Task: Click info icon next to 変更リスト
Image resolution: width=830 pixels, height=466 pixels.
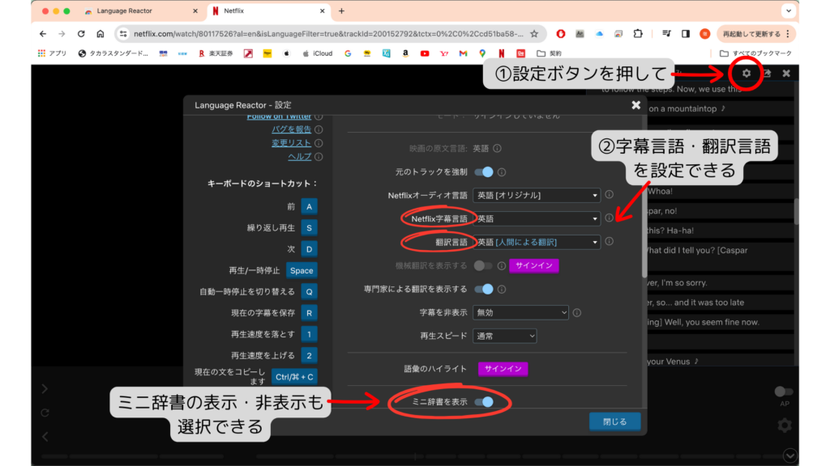Action: pos(319,143)
